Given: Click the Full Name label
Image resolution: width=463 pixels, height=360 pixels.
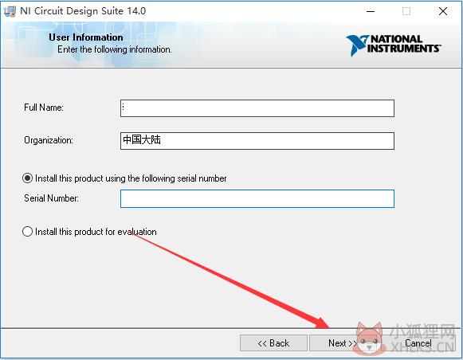Looking at the screenshot, I should click(x=44, y=107).
